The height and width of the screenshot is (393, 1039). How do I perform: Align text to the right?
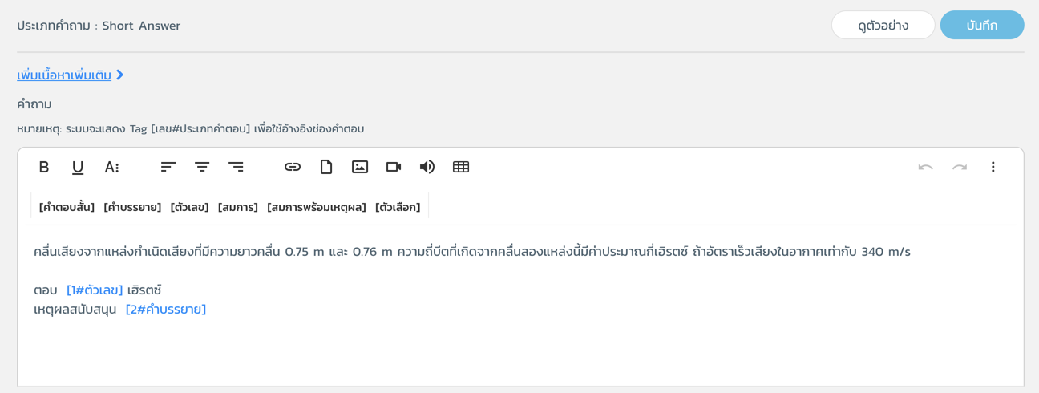pyautogui.click(x=236, y=167)
